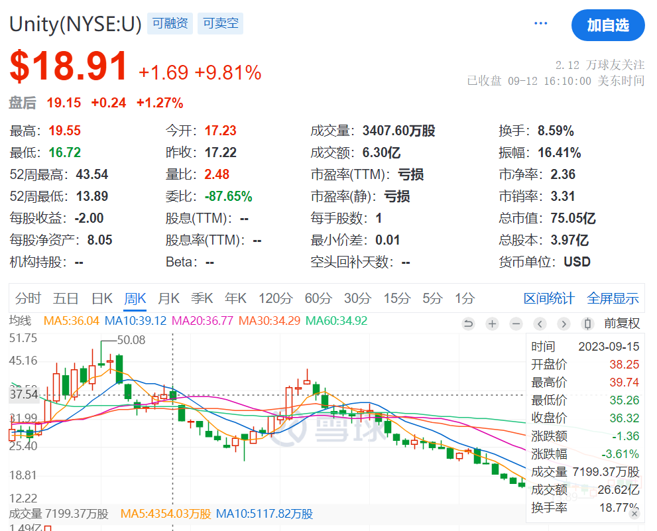The width and height of the screenshot is (657, 531).
Task: Switch to the 日K chart tab
Action: [102, 298]
